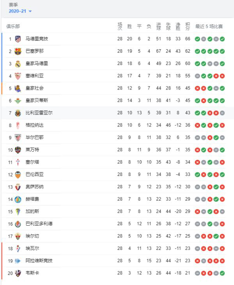This screenshot has height=285, width=234.
Task: Open the 皇家贝蒂斯 crest icon
Action: [18, 101]
